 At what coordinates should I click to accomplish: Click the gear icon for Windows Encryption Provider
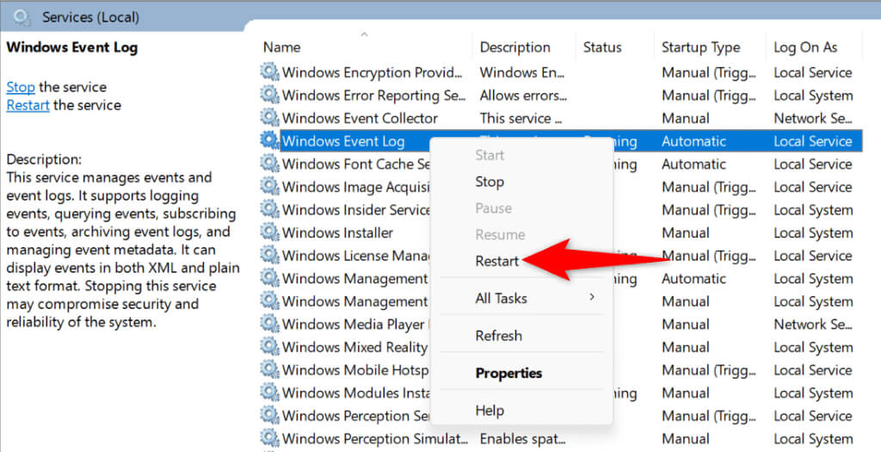coord(269,72)
